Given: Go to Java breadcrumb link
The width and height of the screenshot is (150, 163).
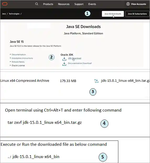Looking at the screenshot, I should (x=4, y=14).
